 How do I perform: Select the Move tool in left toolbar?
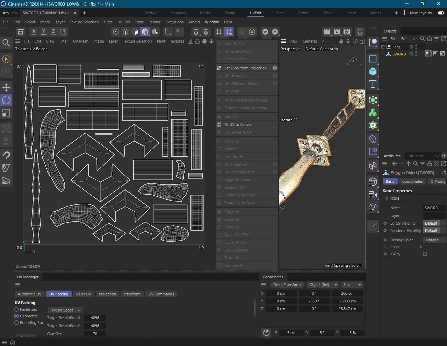point(6,87)
